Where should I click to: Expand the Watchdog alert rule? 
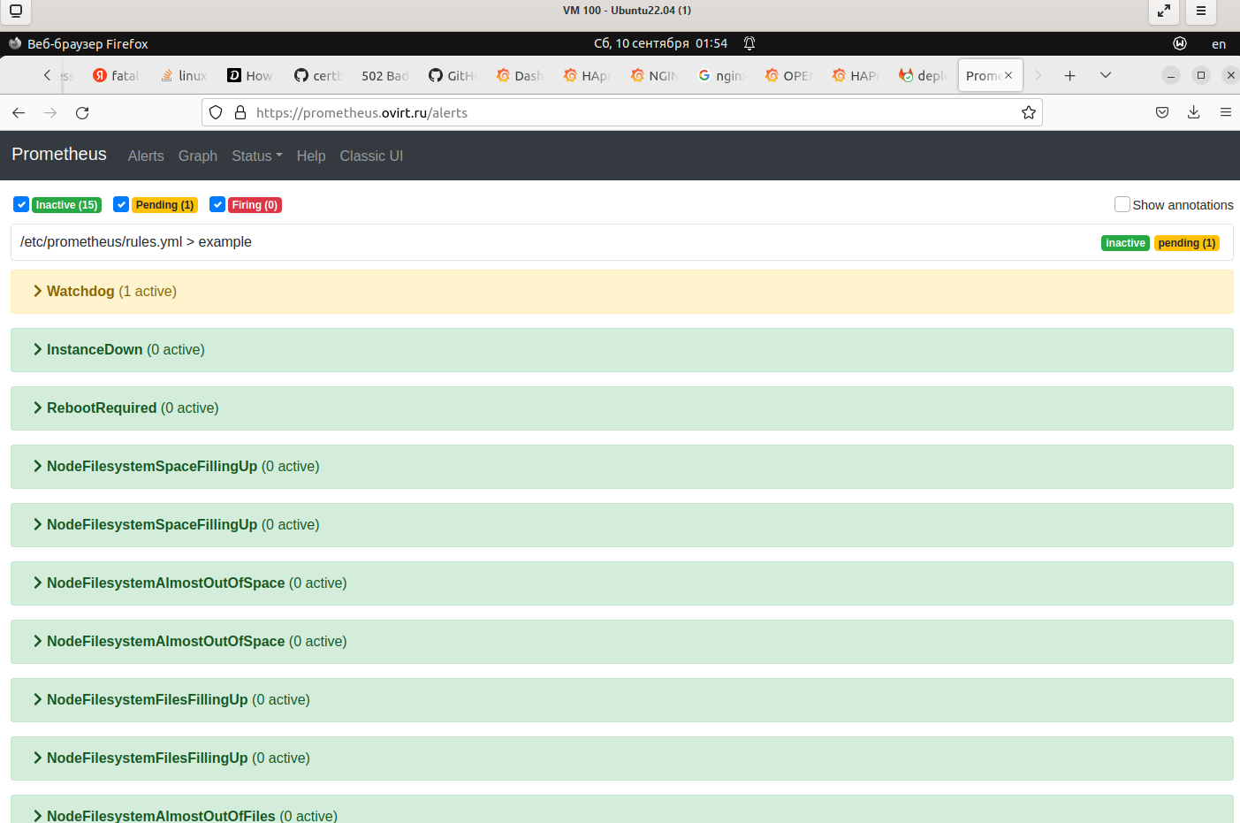(622, 292)
